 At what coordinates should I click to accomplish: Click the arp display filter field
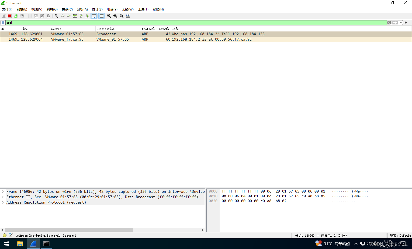coord(196,23)
